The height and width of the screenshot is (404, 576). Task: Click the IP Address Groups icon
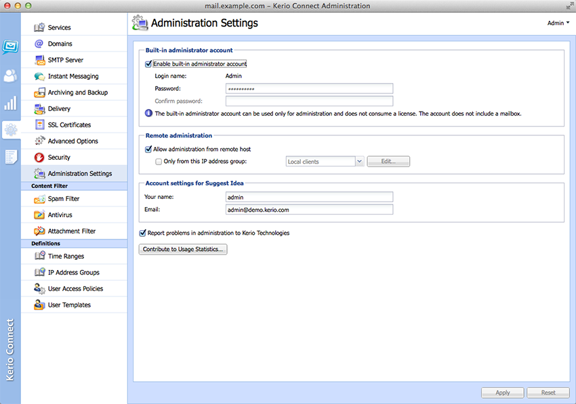[39, 272]
